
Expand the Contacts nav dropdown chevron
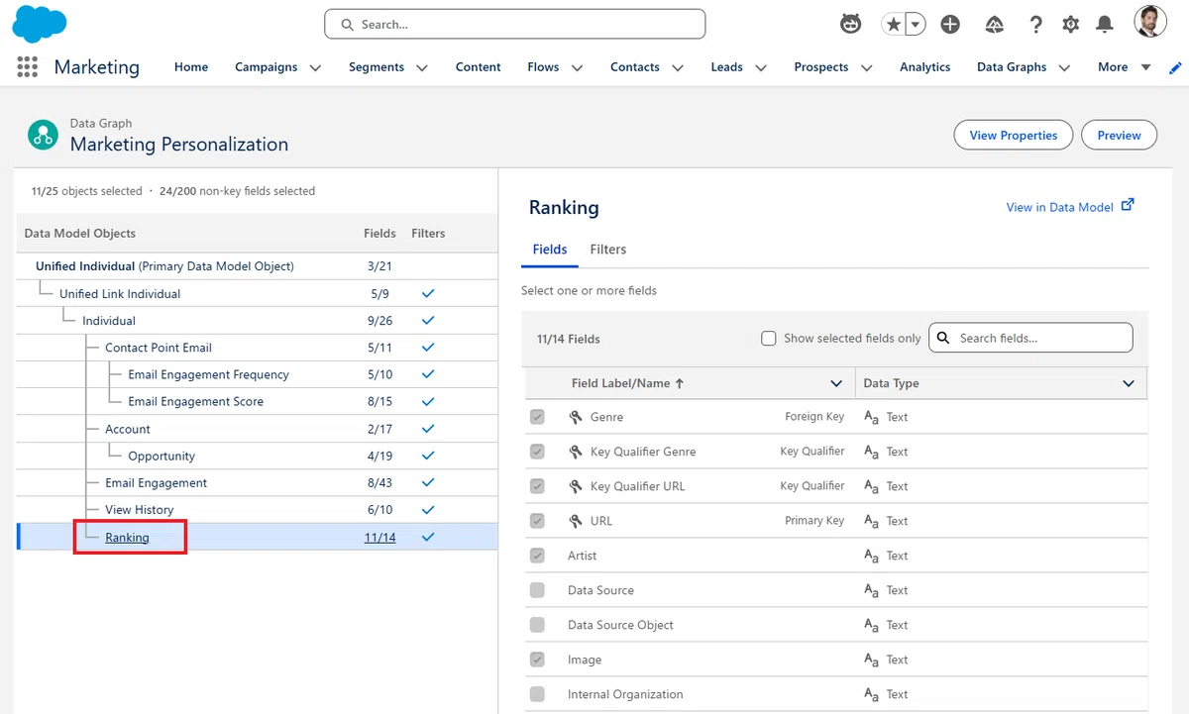point(678,68)
